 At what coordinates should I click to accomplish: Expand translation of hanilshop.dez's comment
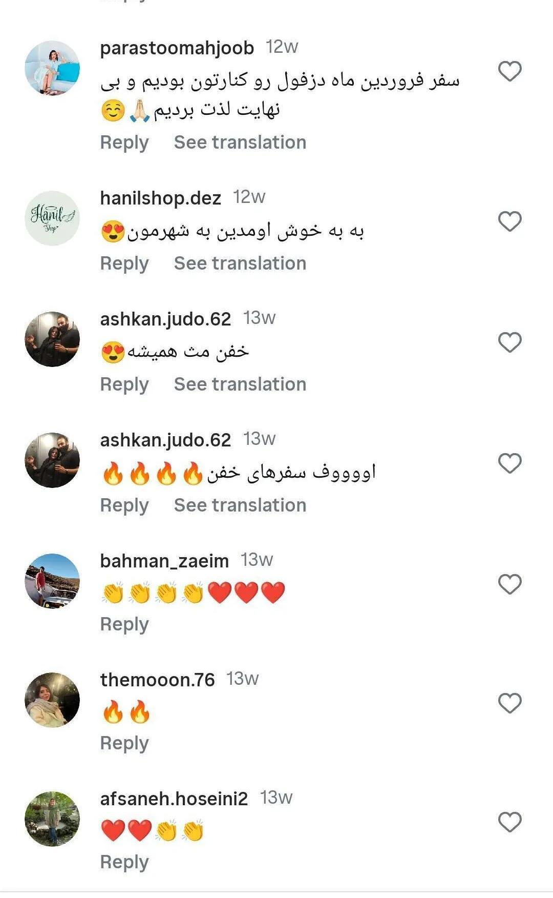click(240, 263)
